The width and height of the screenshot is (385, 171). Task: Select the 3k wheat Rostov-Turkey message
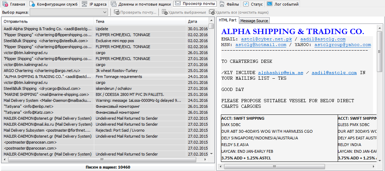(x=105, y=71)
